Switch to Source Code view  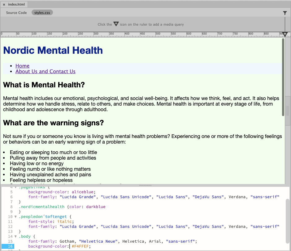pyautogui.click(x=16, y=13)
